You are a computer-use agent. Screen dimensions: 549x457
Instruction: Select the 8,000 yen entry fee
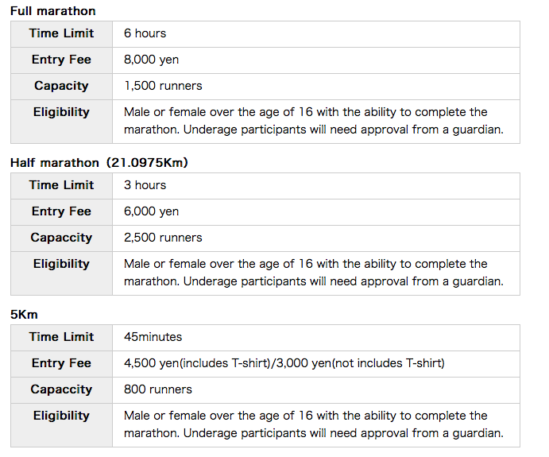151,60
